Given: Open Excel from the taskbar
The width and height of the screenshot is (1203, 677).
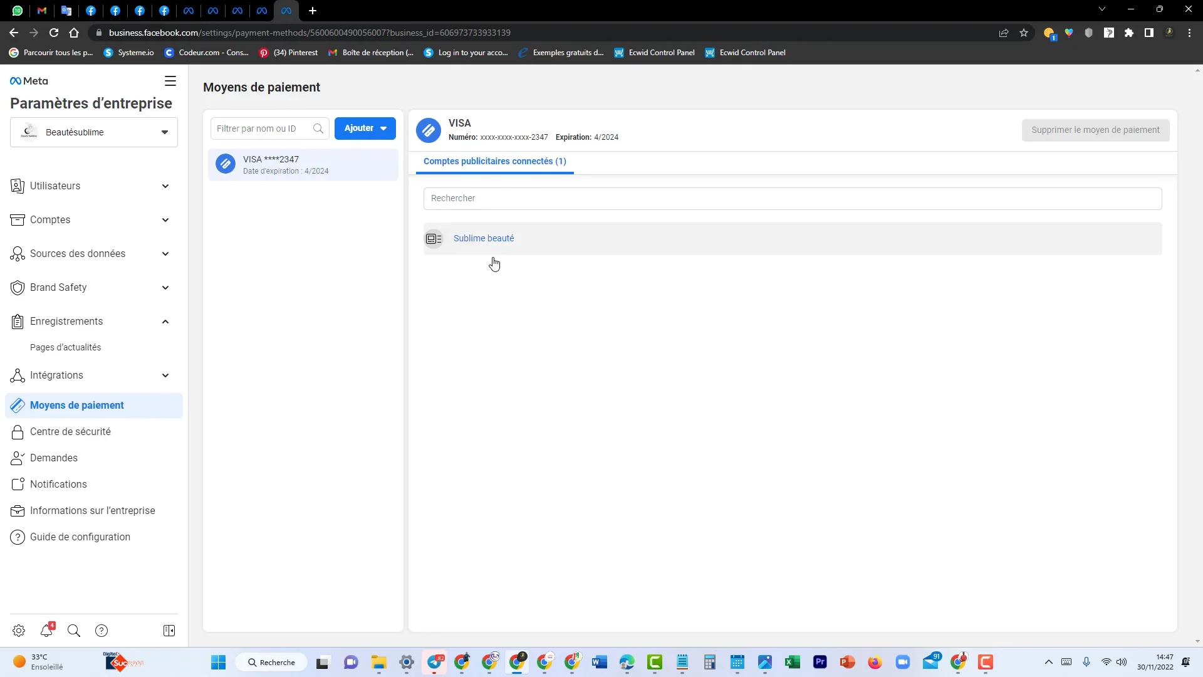Looking at the screenshot, I should click(793, 662).
